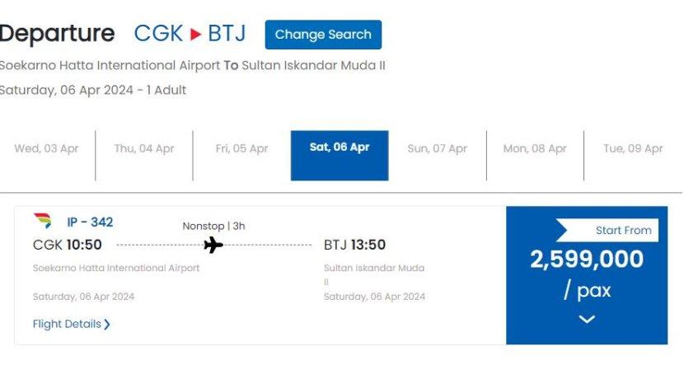The height and width of the screenshot is (384, 684).
Task: Select the Wed, 03 Apr date tab
Action: coord(46,148)
